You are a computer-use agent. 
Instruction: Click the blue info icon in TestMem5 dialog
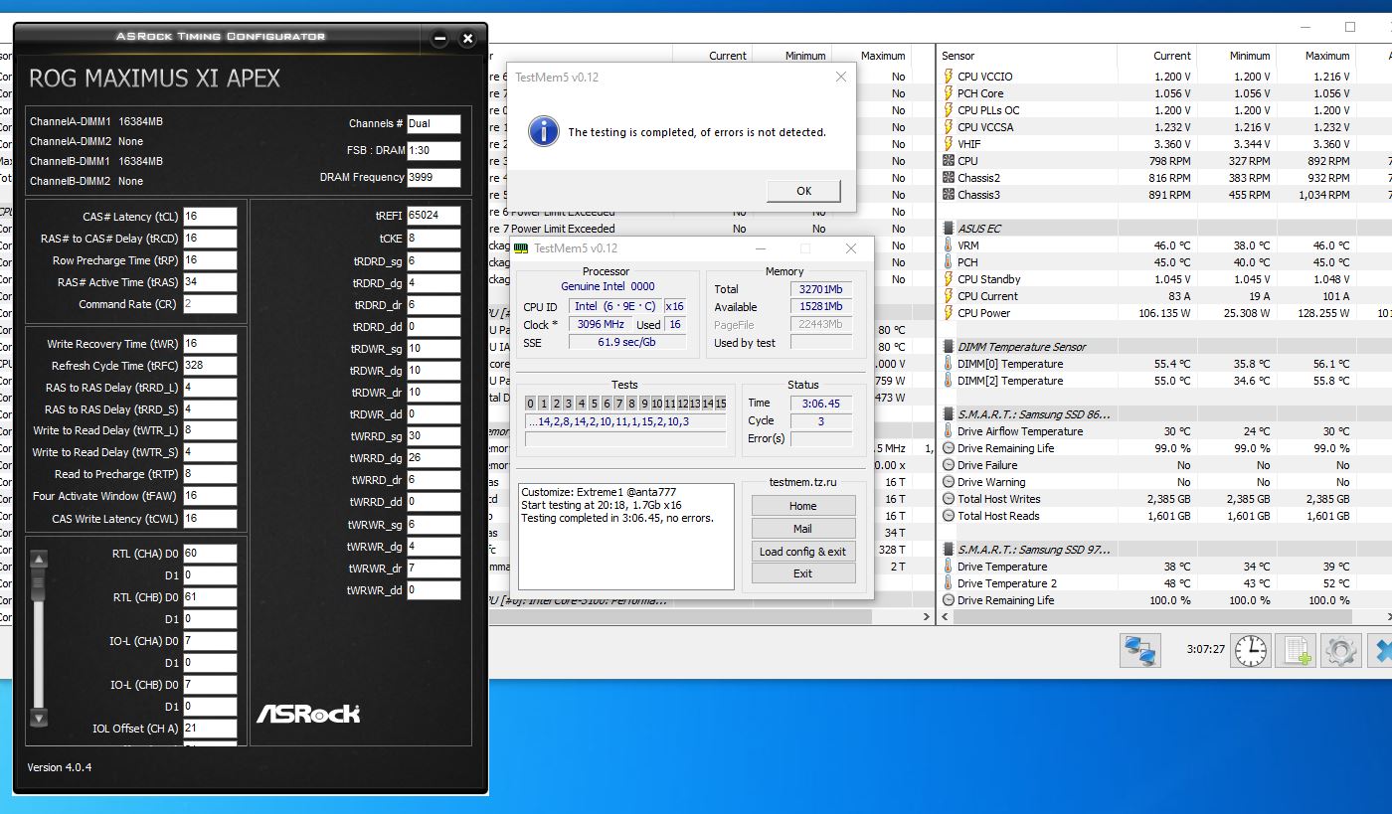pos(543,131)
